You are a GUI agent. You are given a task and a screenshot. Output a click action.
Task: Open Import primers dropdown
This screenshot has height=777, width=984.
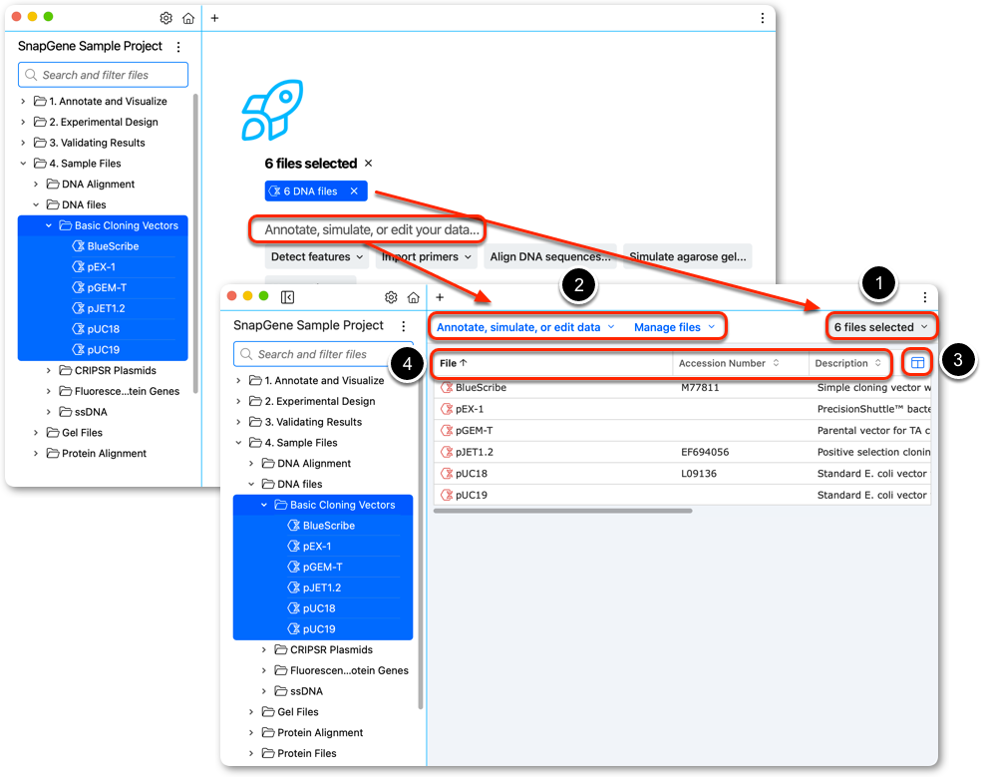point(427,256)
